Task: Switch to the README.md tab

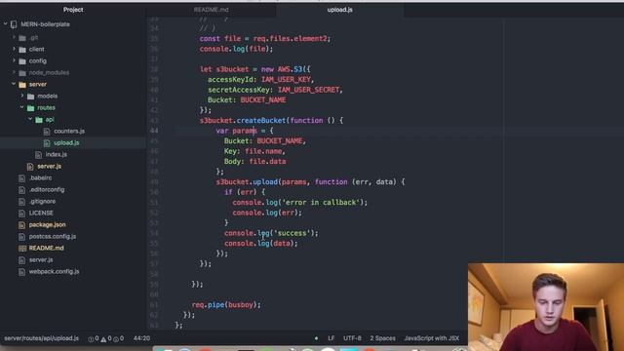Action: [x=211, y=10]
